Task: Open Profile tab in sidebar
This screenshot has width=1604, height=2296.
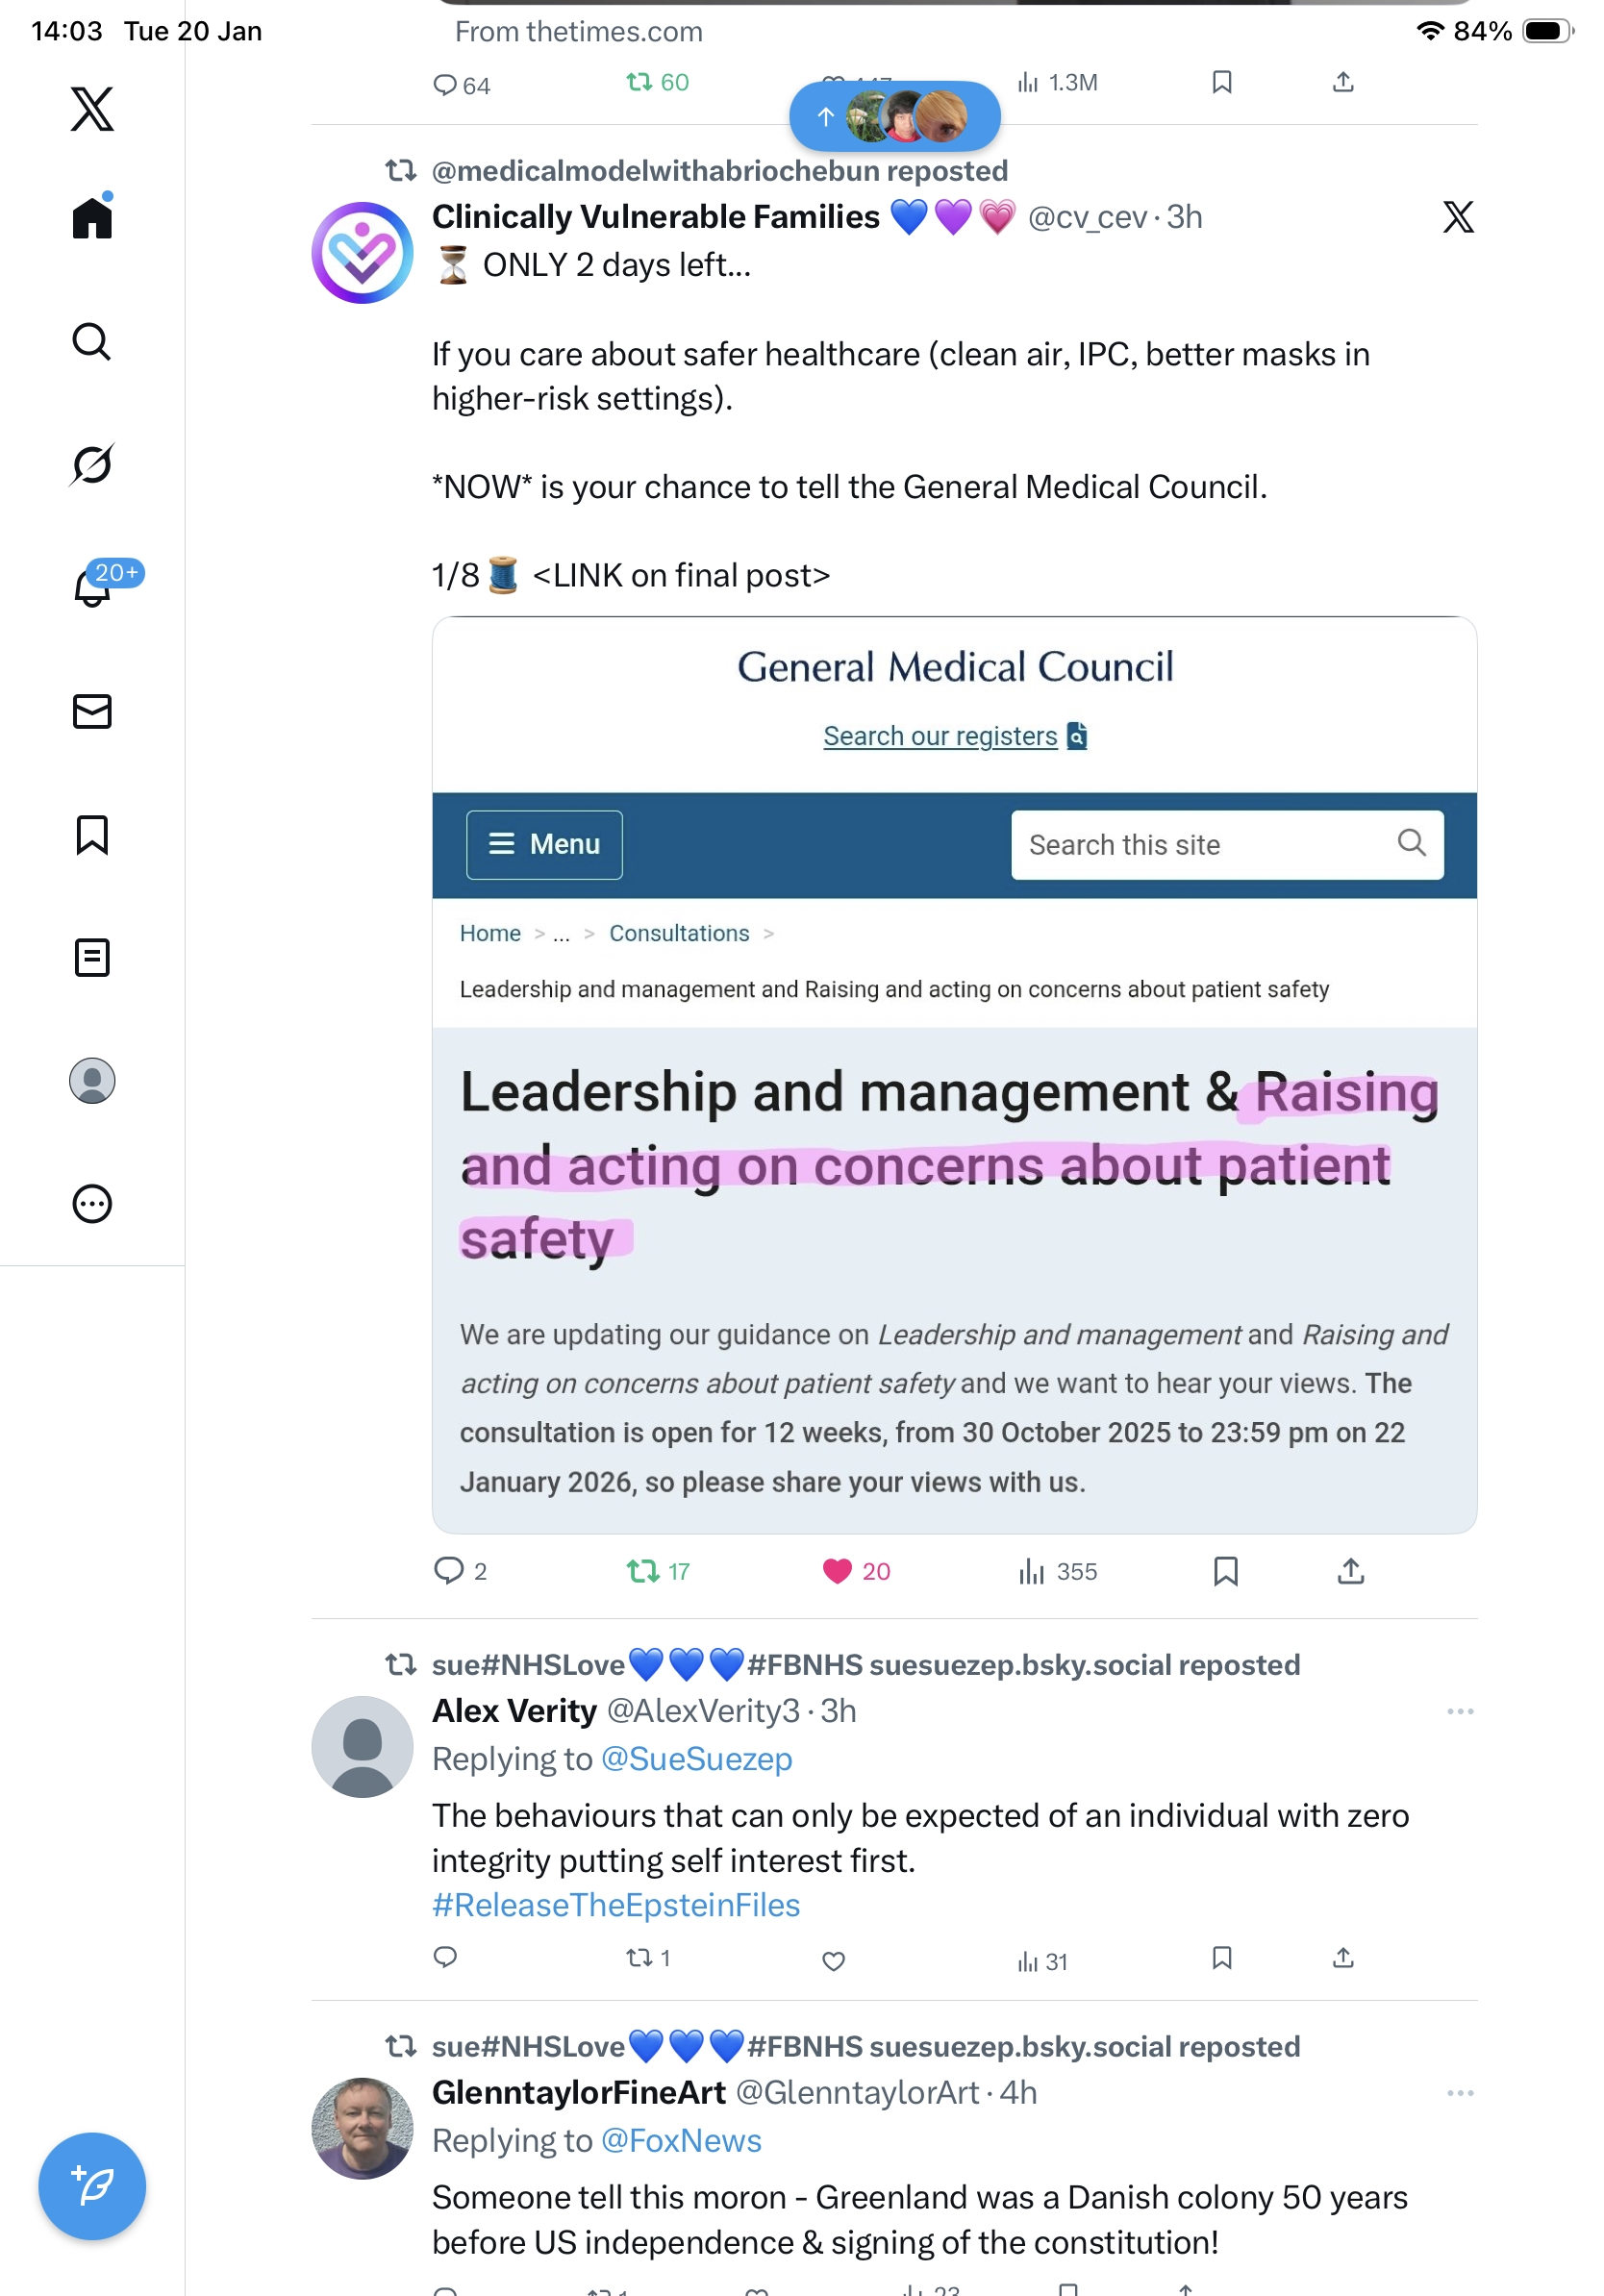Action: tap(92, 1081)
